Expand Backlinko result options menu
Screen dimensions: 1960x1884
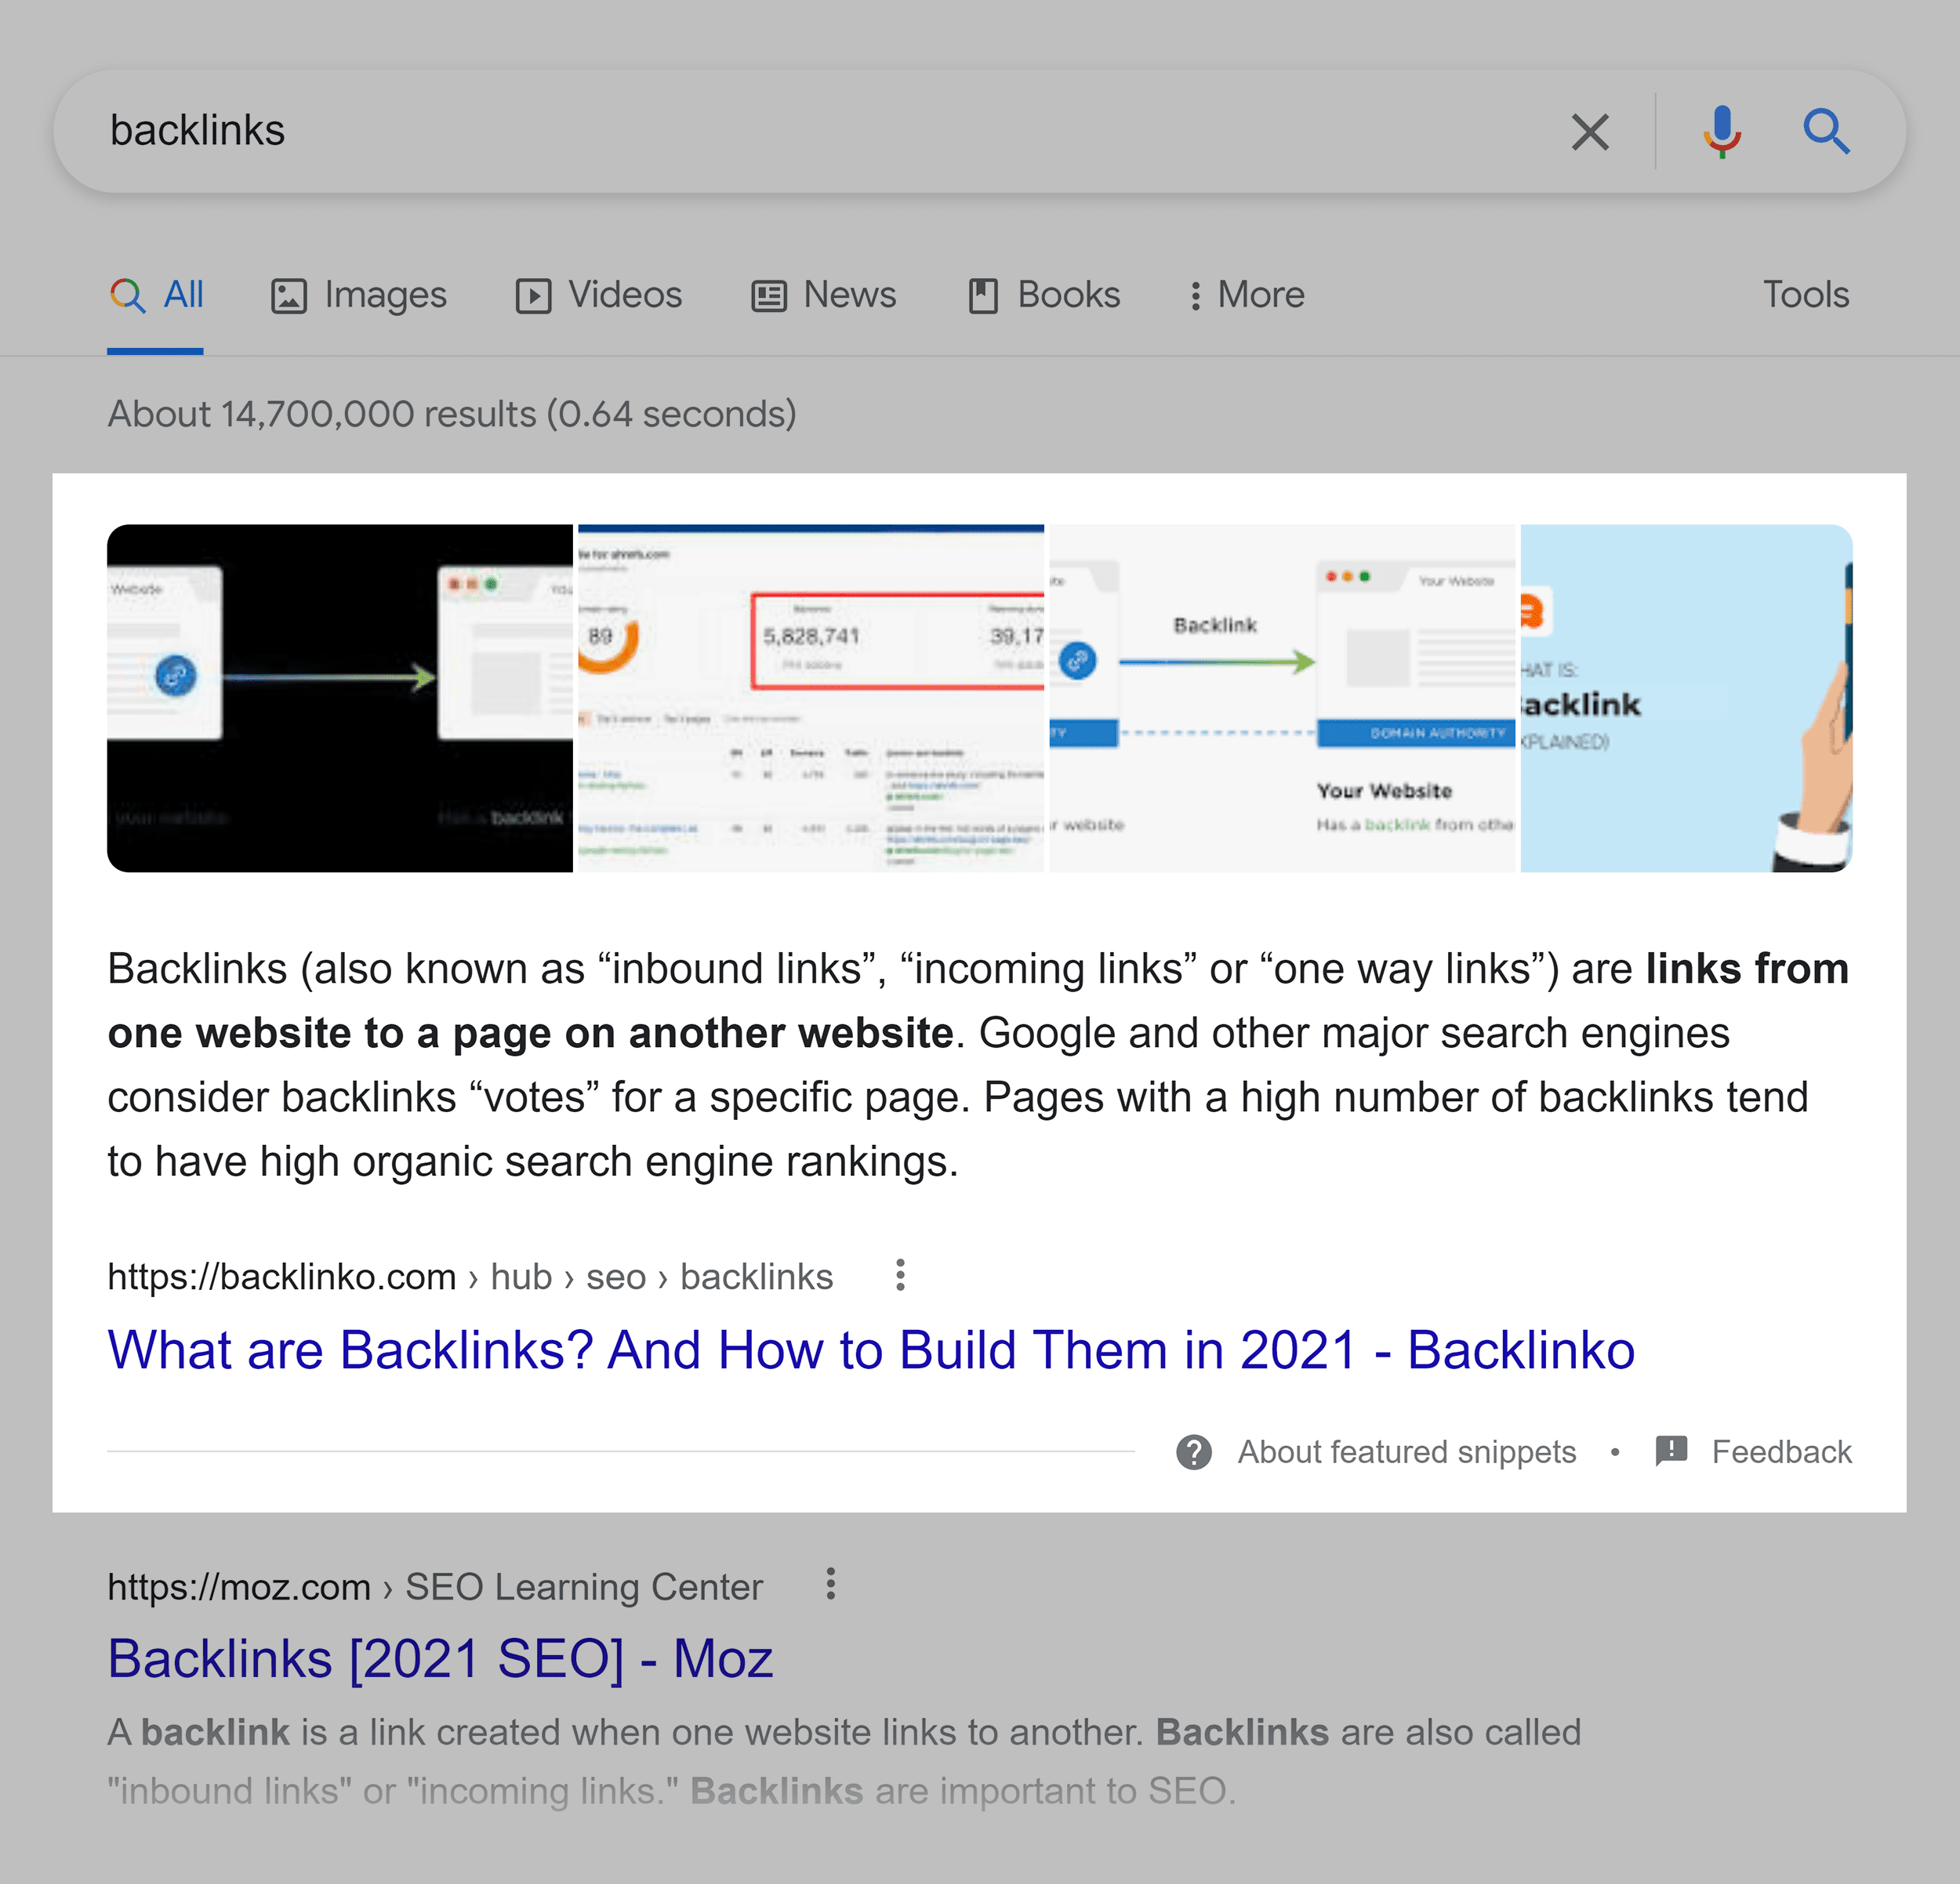click(x=895, y=1274)
